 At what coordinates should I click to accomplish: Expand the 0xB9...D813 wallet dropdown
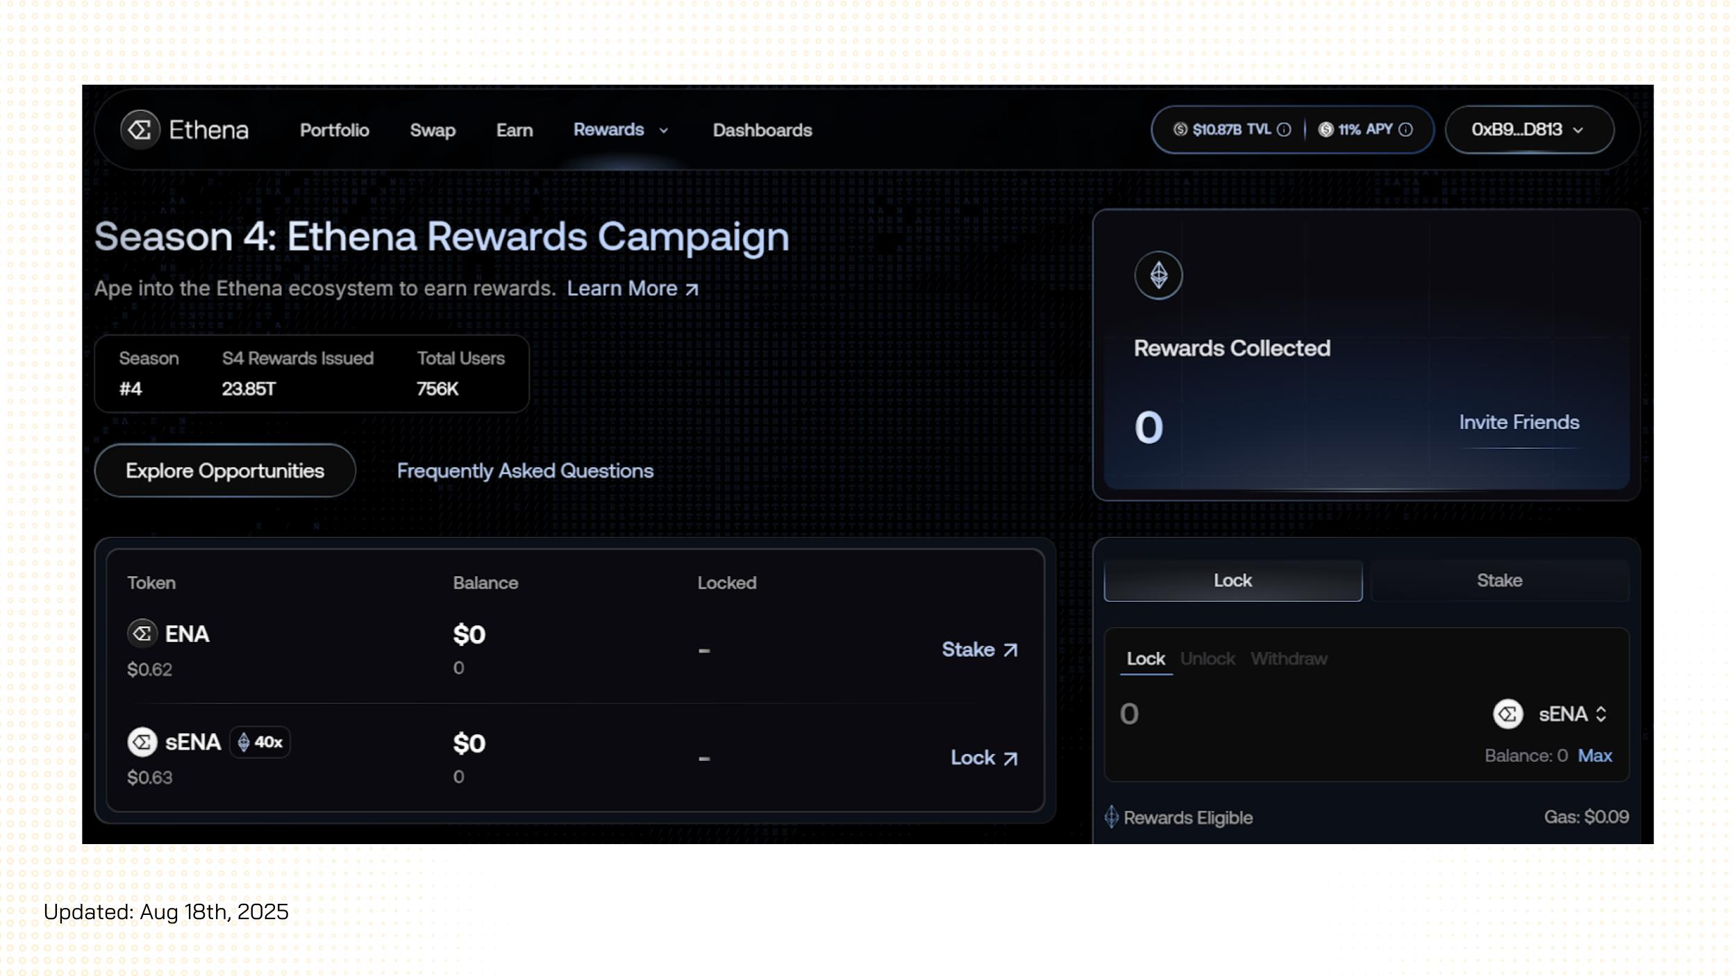1529,130
